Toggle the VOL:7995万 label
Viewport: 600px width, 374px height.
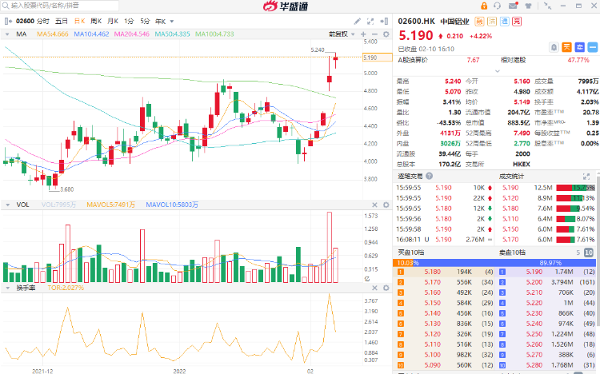[x=58, y=205]
